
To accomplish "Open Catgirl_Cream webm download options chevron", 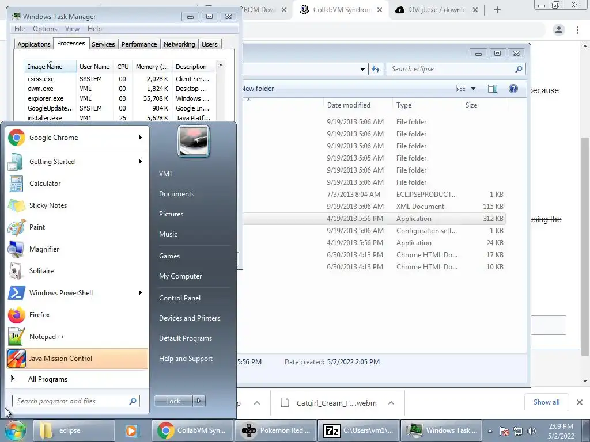I will [x=391, y=403].
